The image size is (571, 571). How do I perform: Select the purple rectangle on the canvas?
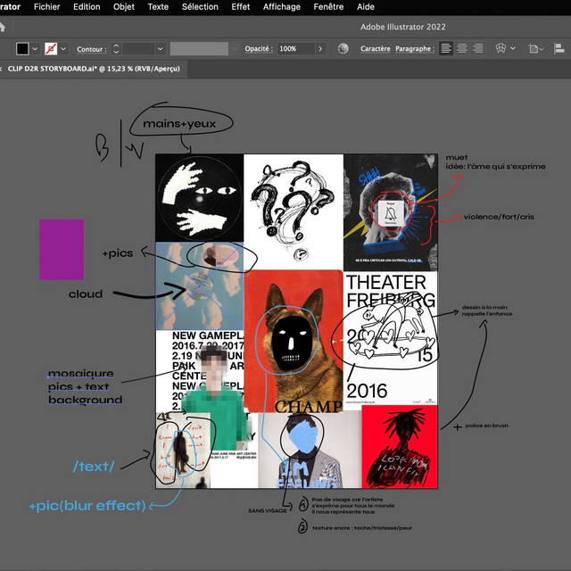click(x=62, y=250)
